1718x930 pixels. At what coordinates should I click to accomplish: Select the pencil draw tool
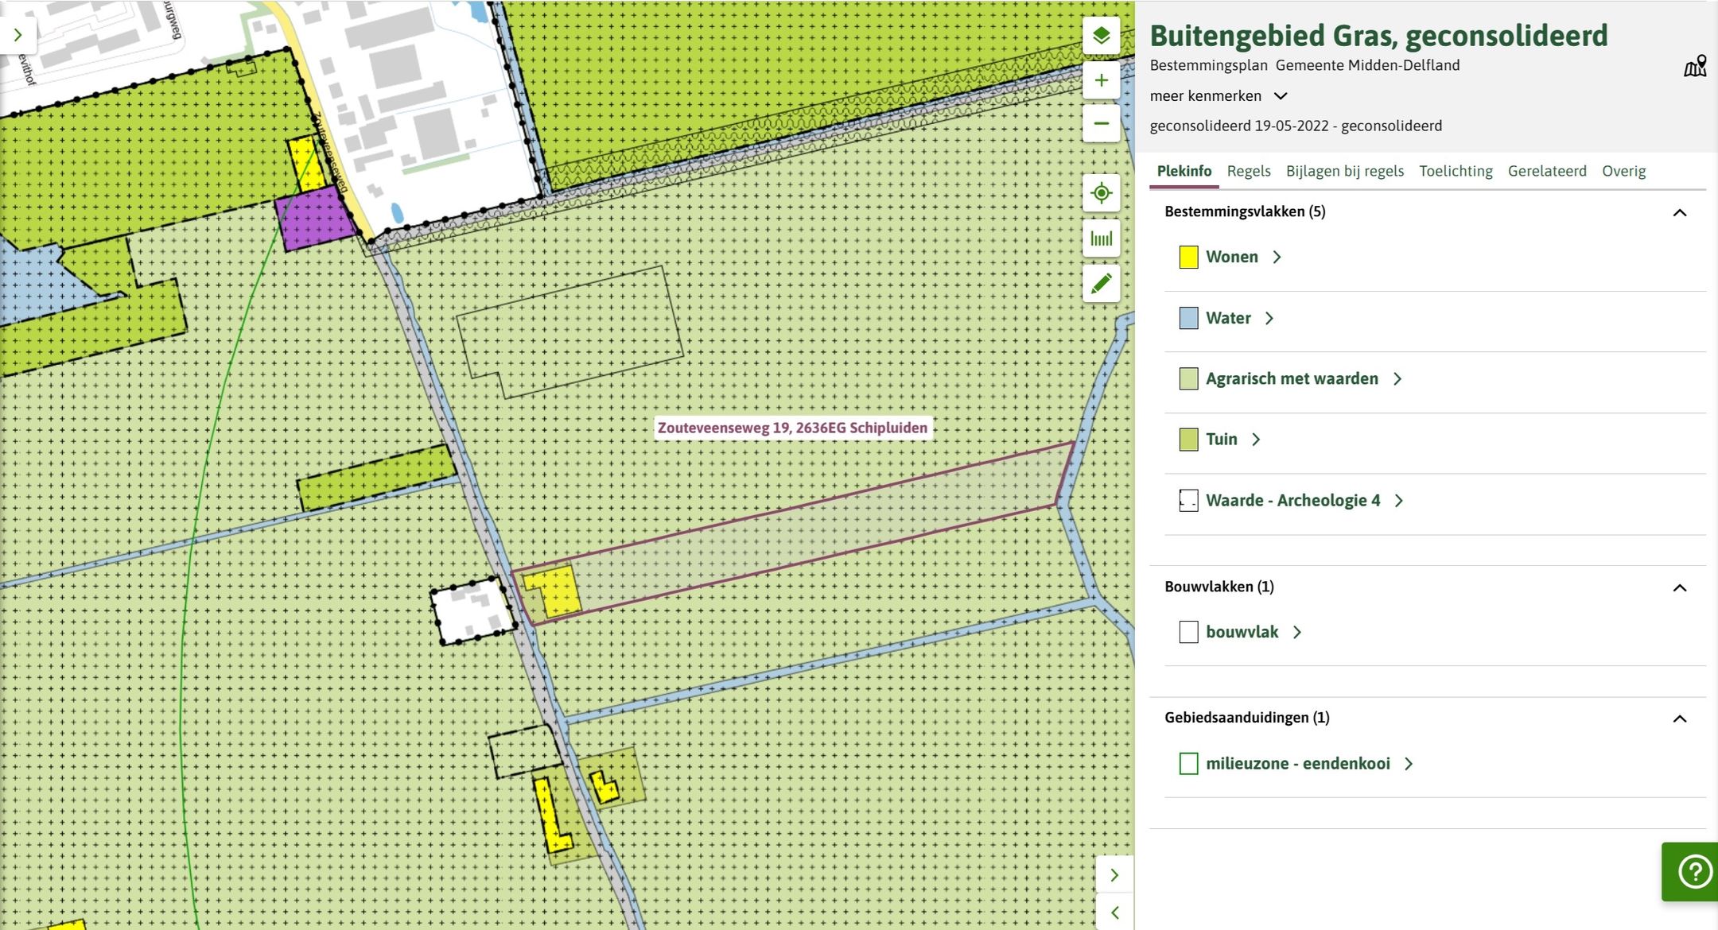point(1101,284)
